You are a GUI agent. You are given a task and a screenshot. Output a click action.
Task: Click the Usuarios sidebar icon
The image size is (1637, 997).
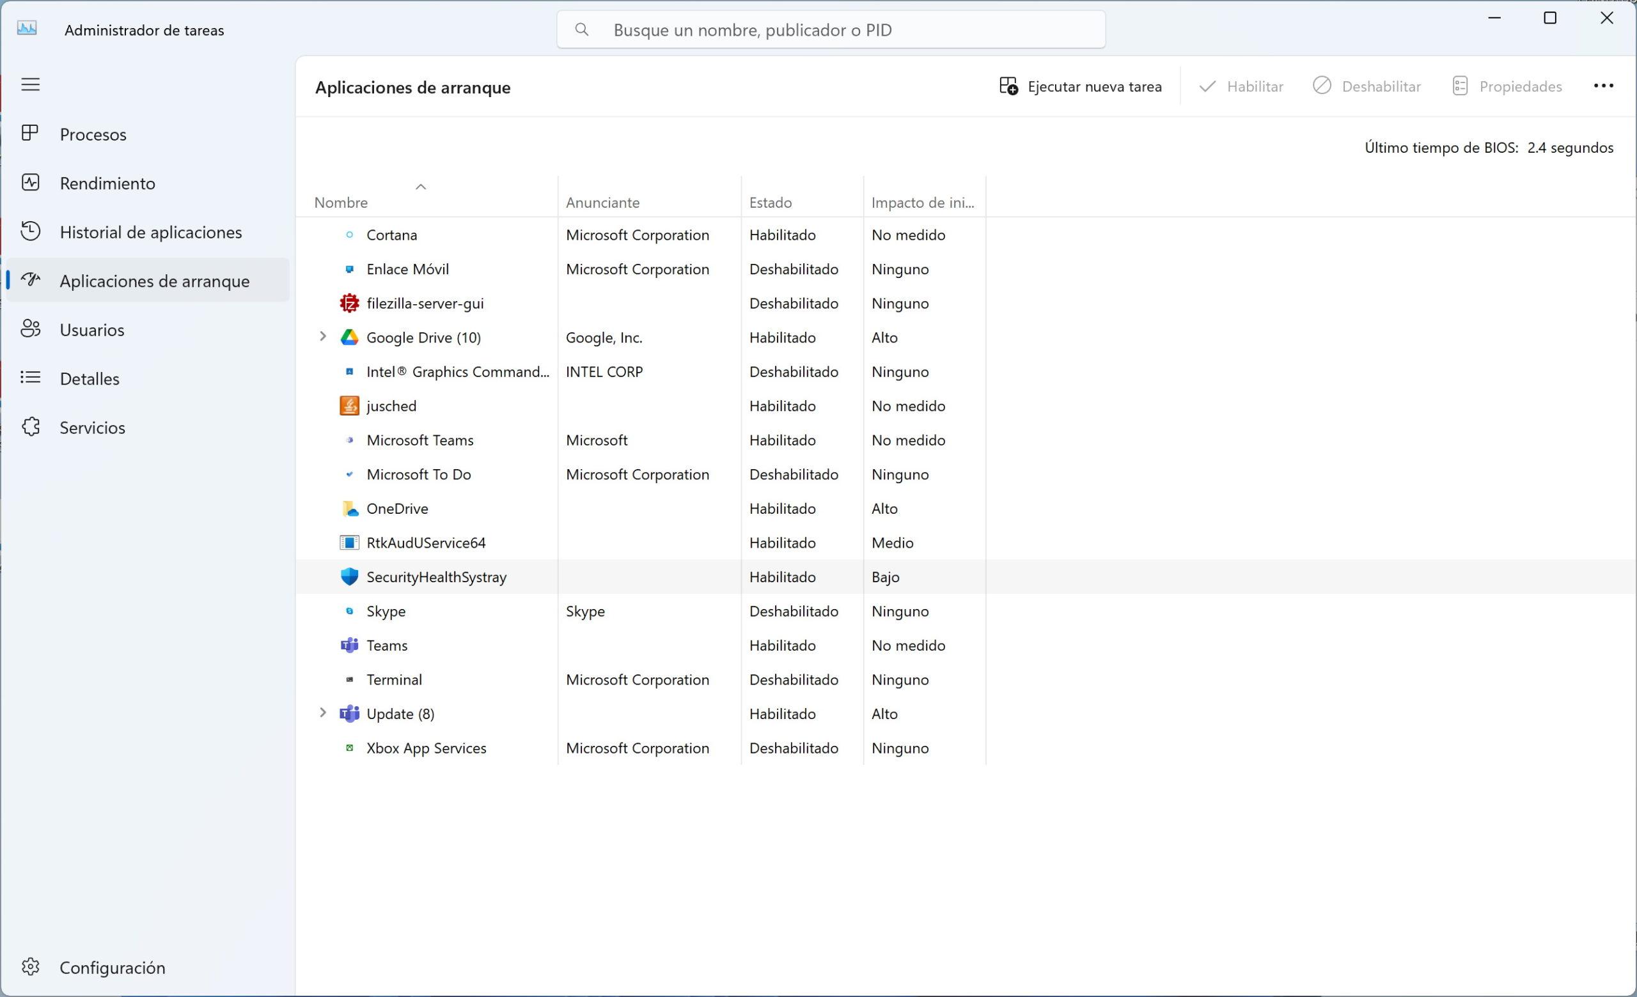click(x=30, y=329)
